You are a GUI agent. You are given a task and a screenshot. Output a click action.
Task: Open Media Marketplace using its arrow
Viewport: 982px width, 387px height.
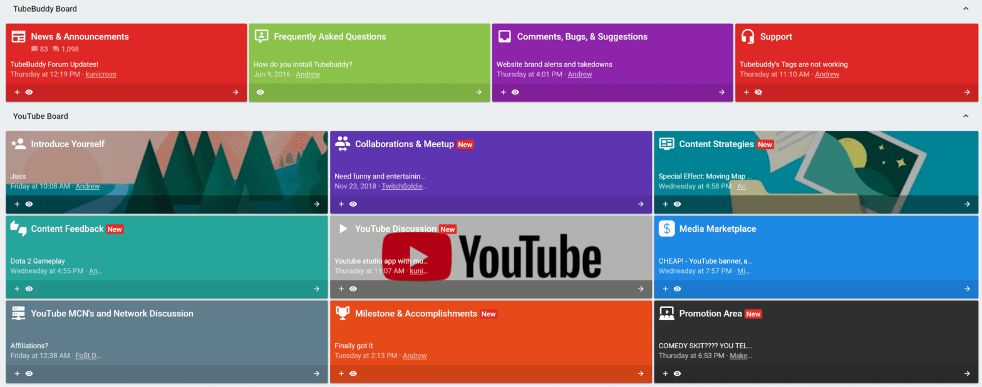tap(965, 289)
